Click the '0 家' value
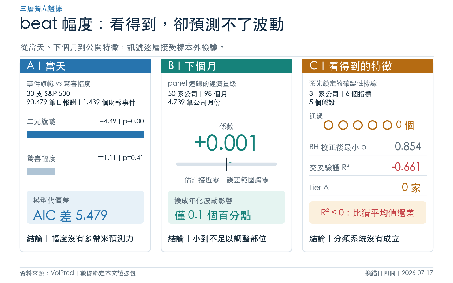This screenshot has width=453, height=283. click(x=411, y=187)
